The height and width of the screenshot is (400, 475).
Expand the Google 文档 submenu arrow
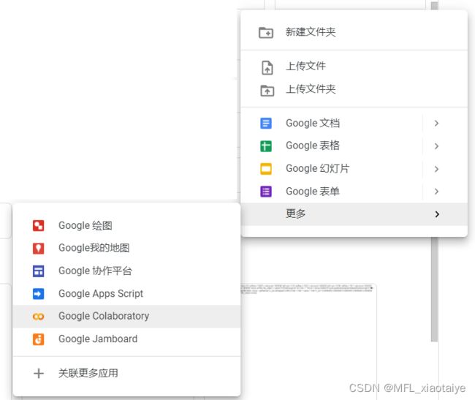436,124
